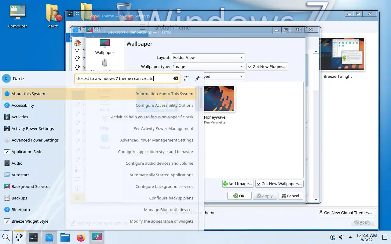
Task: Open the Positioning dropdown below Wallpaper type
Action: coord(224,76)
